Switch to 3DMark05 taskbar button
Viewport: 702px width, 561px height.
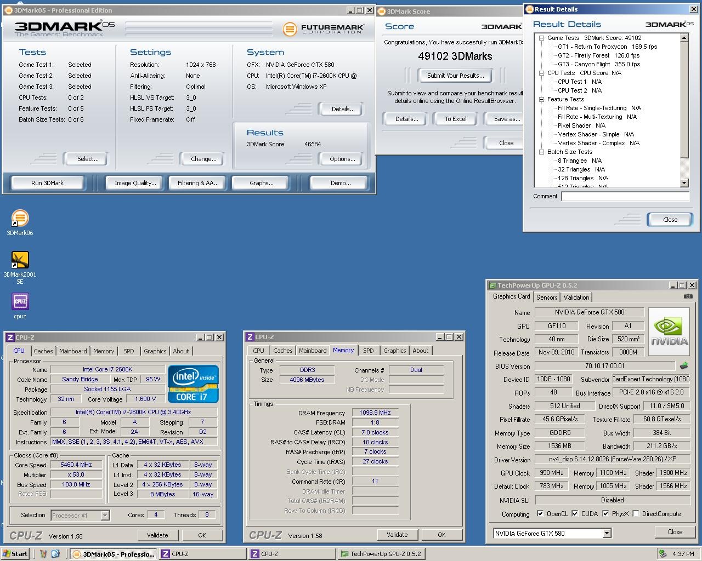[x=114, y=554]
